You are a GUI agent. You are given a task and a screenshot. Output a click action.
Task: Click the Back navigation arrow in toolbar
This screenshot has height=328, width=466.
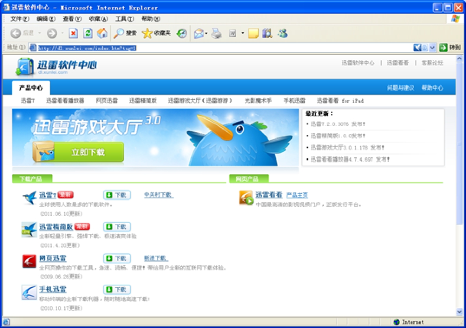[x=16, y=33]
